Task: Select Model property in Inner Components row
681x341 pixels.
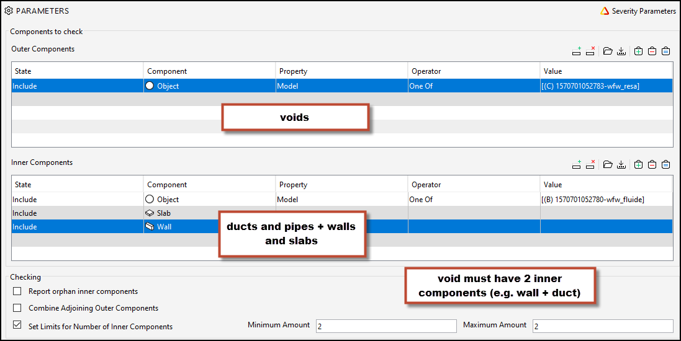Action: click(x=341, y=200)
